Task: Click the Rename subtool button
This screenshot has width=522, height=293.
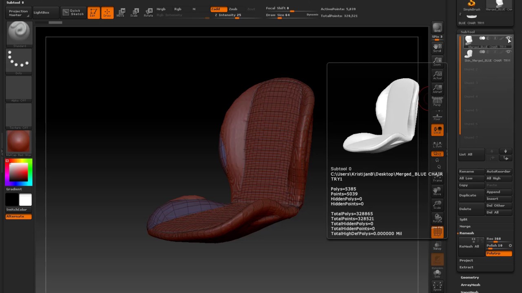Action: (471, 172)
